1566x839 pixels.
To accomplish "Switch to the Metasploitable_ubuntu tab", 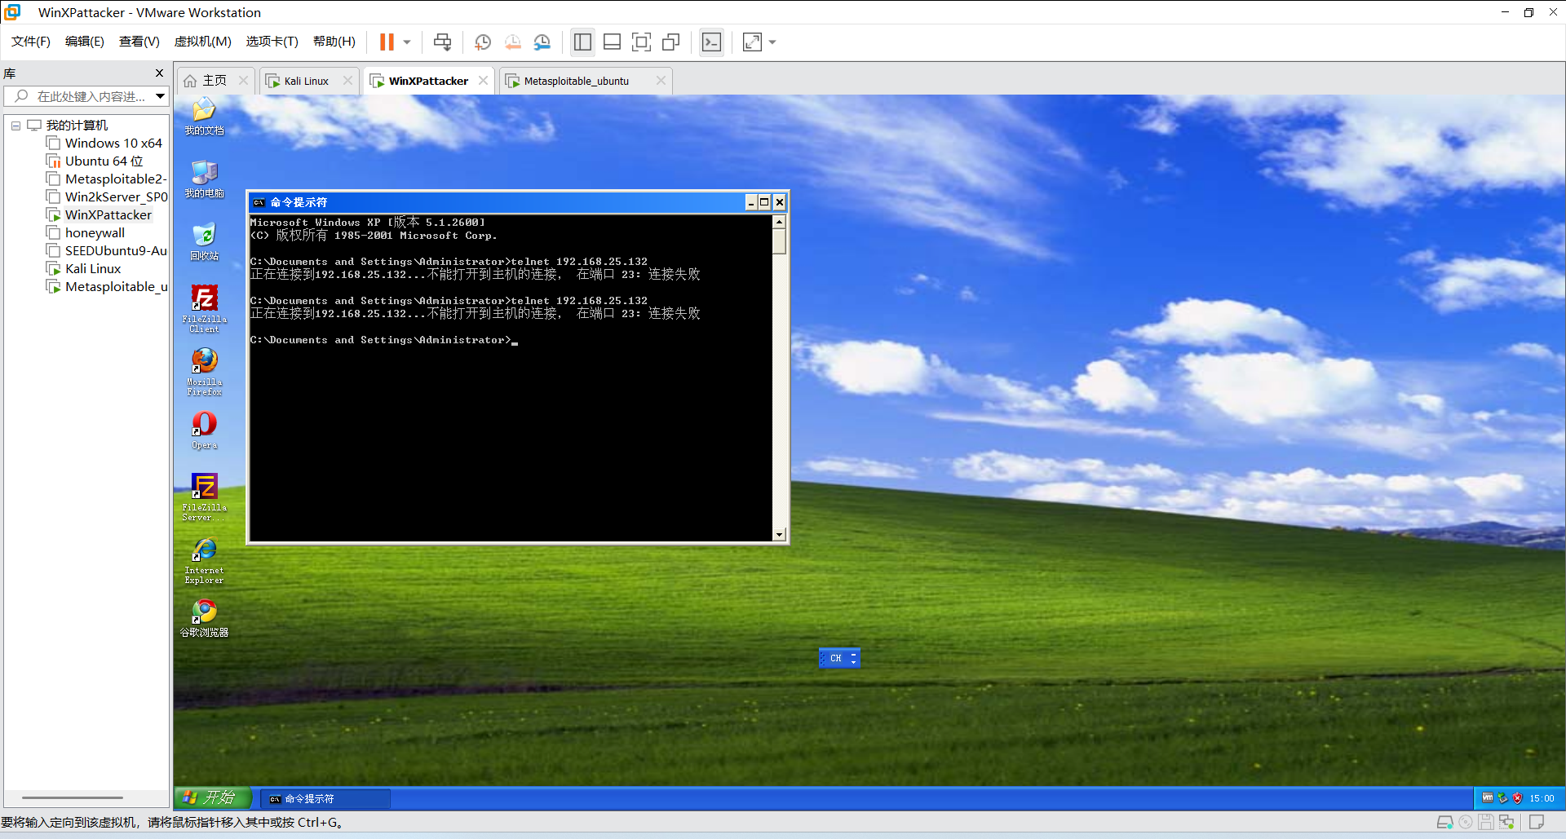I will 576,81.
